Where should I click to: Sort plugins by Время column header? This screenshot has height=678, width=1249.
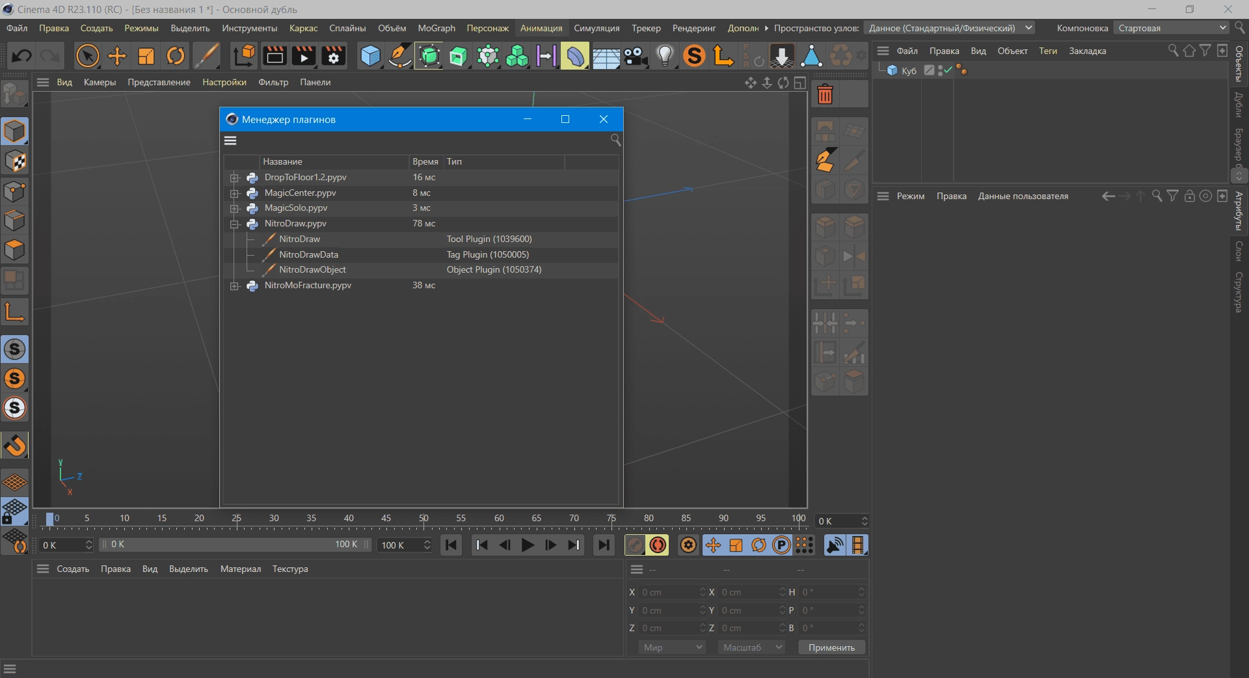coord(425,161)
